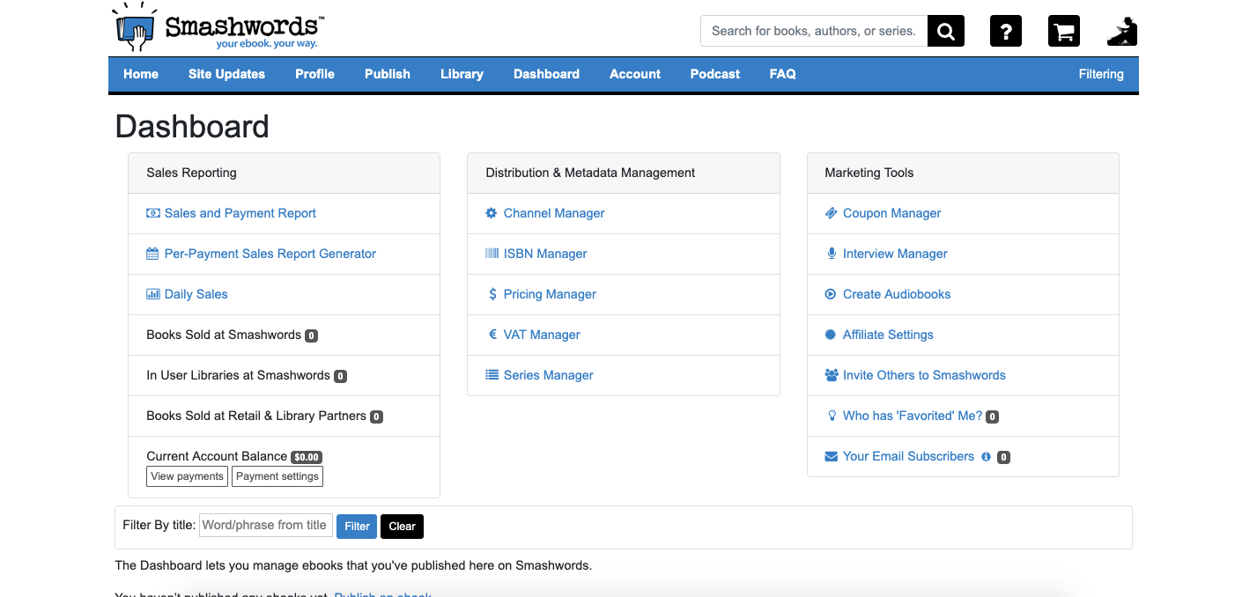This screenshot has height=597, width=1257.
Task: Open the ISBN Manager link
Action: click(x=545, y=254)
